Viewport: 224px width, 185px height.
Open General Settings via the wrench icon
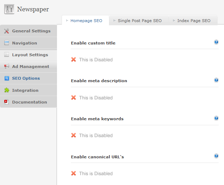click(6, 31)
